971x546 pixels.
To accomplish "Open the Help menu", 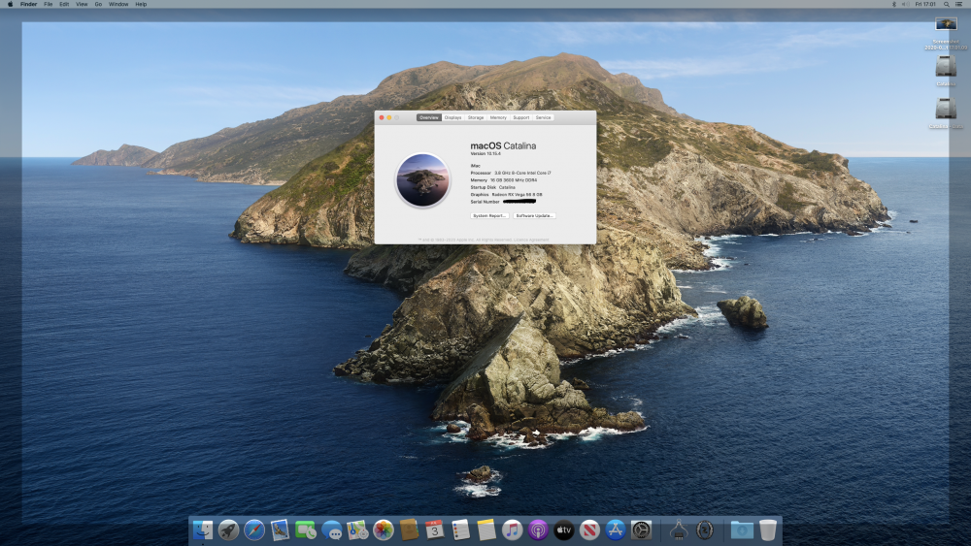I will pyautogui.click(x=141, y=4).
